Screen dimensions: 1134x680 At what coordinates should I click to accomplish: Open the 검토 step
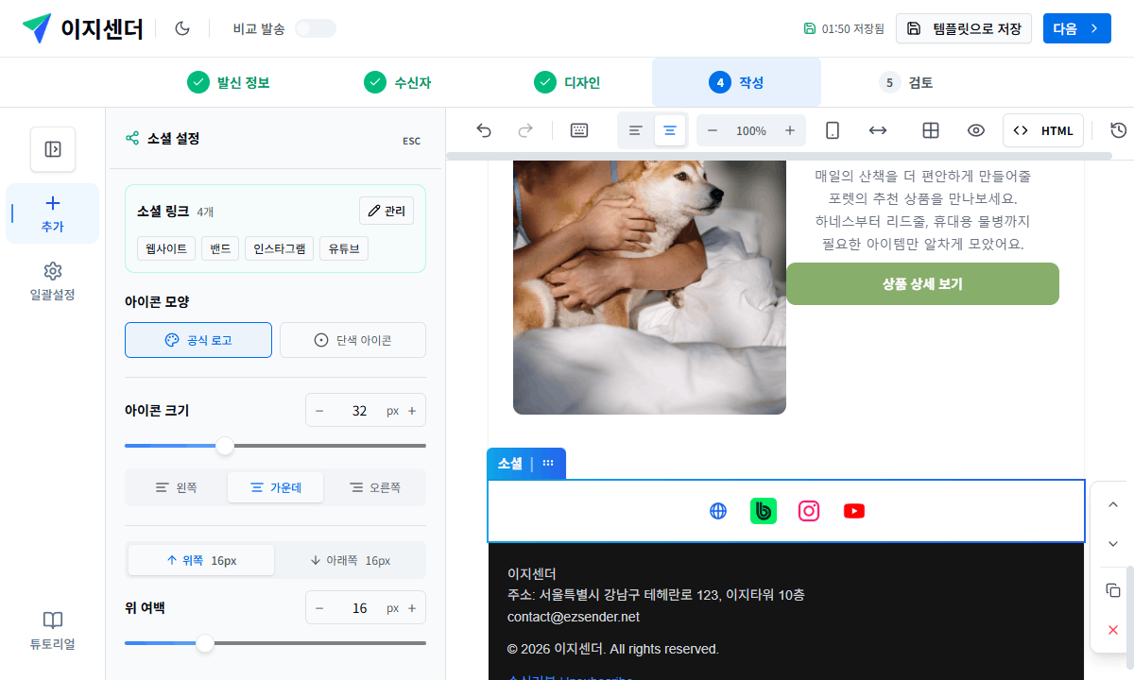[x=905, y=82]
